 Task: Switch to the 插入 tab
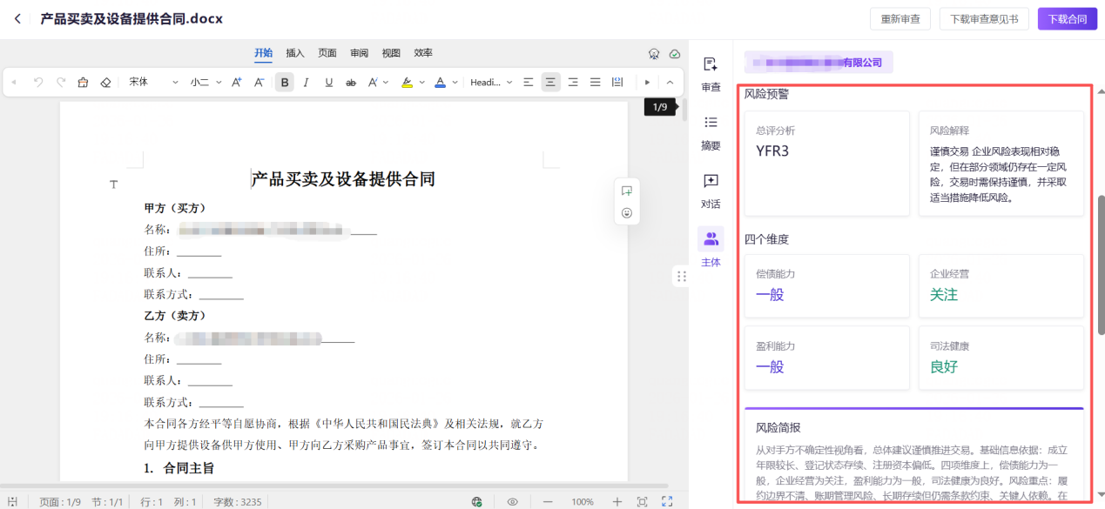(x=295, y=53)
